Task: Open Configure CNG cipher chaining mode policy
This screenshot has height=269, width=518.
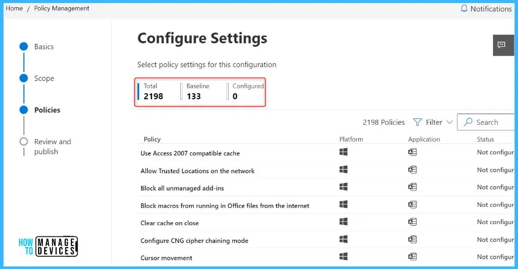Action: (x=194, y=240)
